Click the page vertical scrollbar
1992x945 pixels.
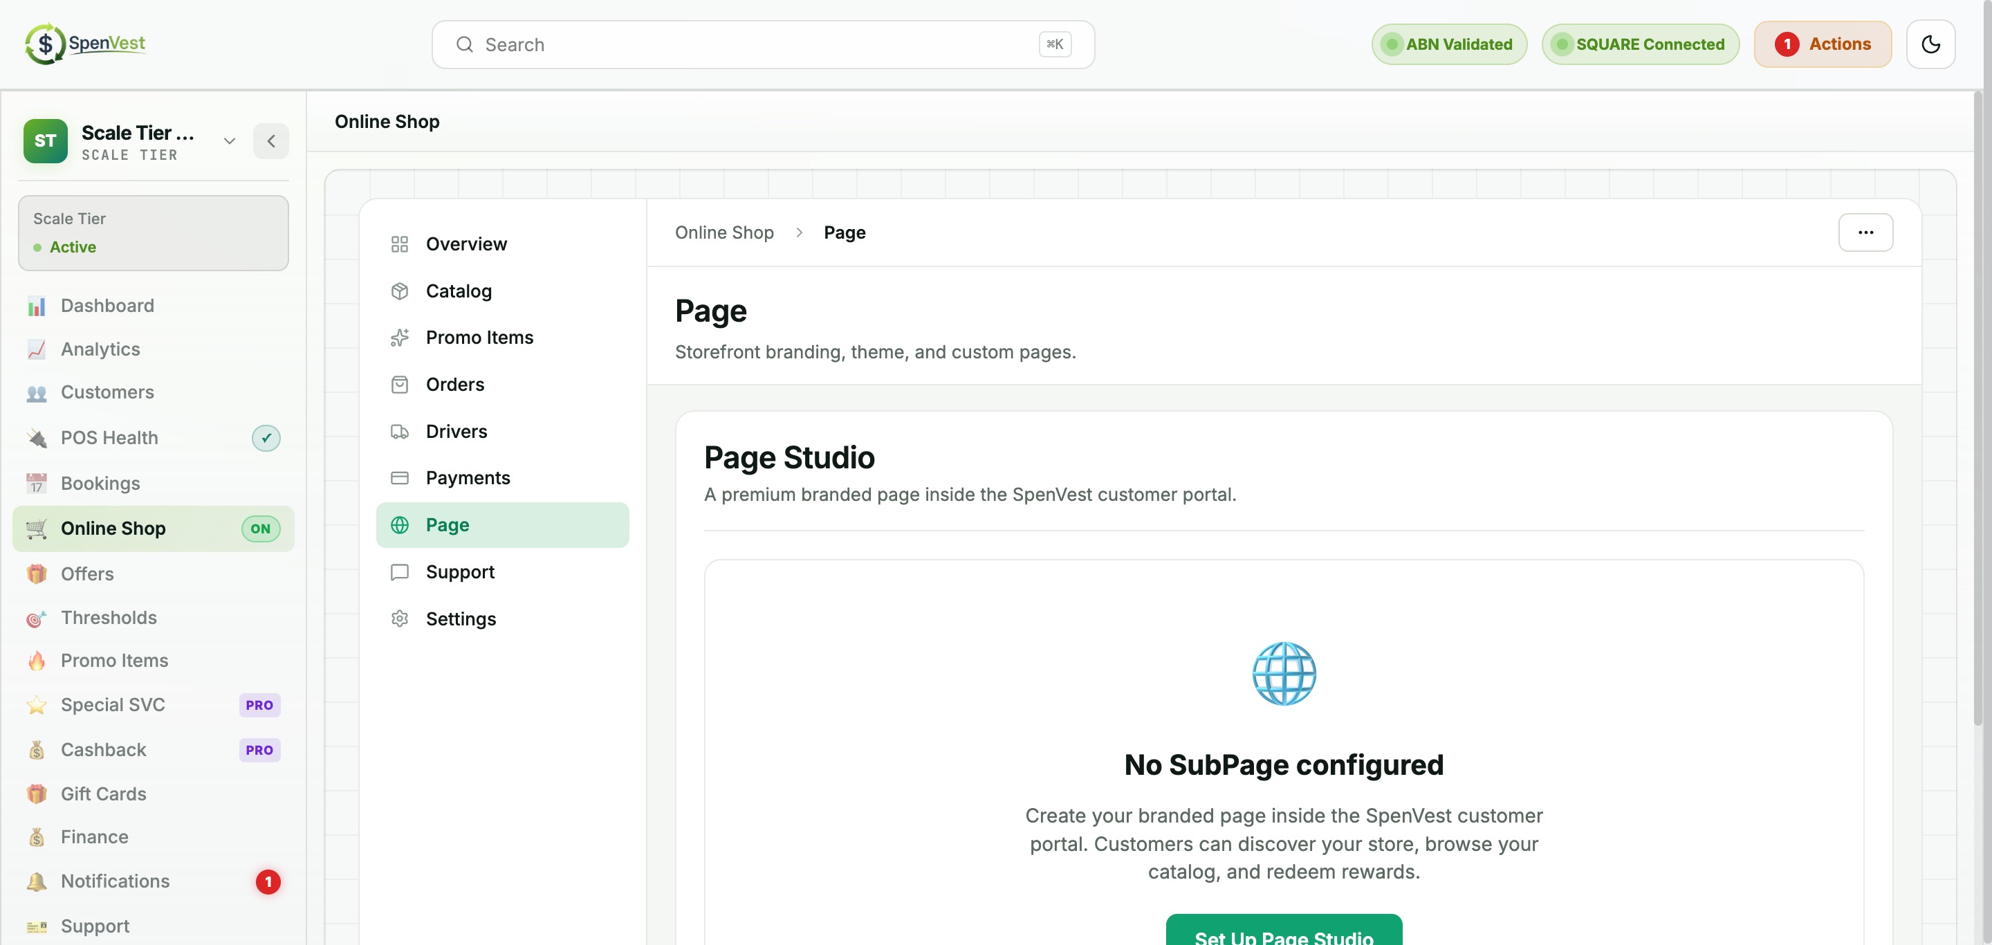[1978, 410]
